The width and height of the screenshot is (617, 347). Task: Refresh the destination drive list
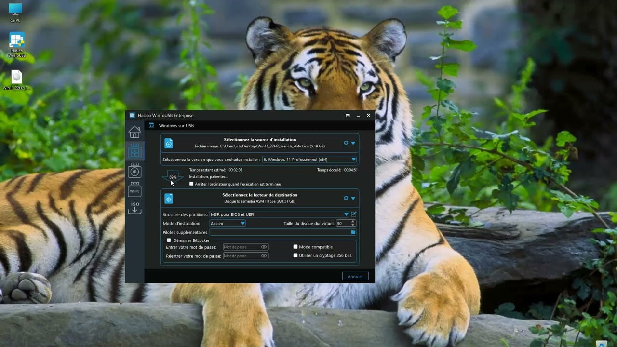(x=346, y=198)
